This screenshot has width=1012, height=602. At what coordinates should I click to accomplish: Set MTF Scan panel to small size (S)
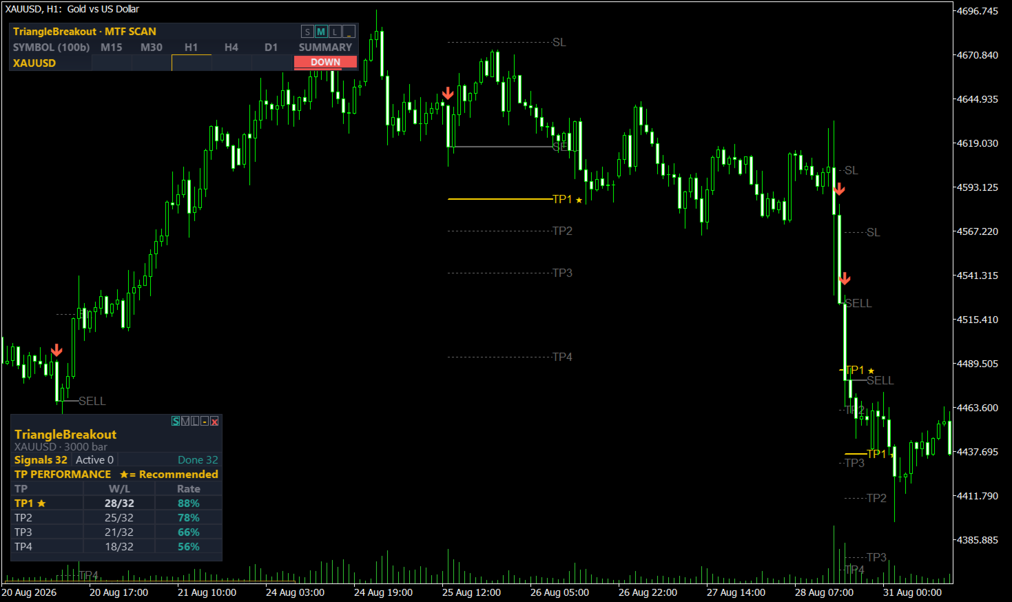pyautogui.click(x=307, y=32)
